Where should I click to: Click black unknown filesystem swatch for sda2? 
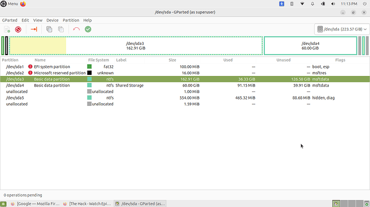click(x=90, y=73)
